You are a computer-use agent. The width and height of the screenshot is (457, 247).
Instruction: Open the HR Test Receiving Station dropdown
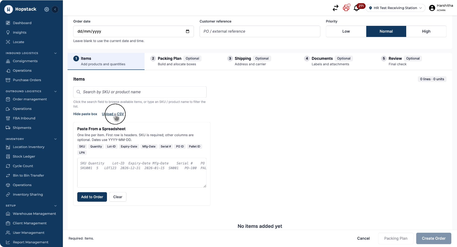click(x=395, y=8)
